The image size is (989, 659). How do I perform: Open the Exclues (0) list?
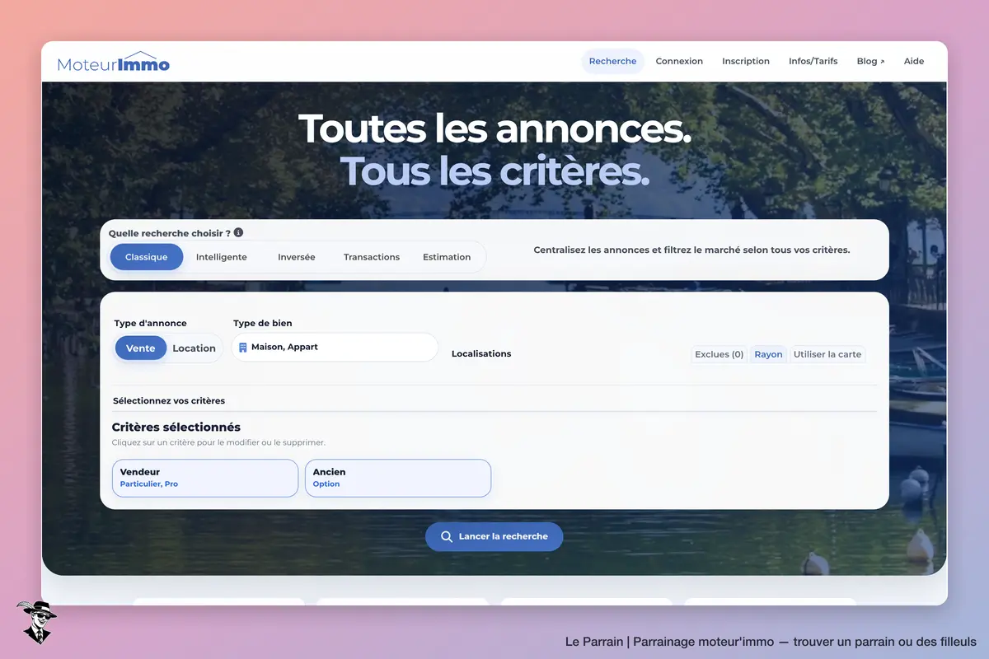click(x=719, y=354)
